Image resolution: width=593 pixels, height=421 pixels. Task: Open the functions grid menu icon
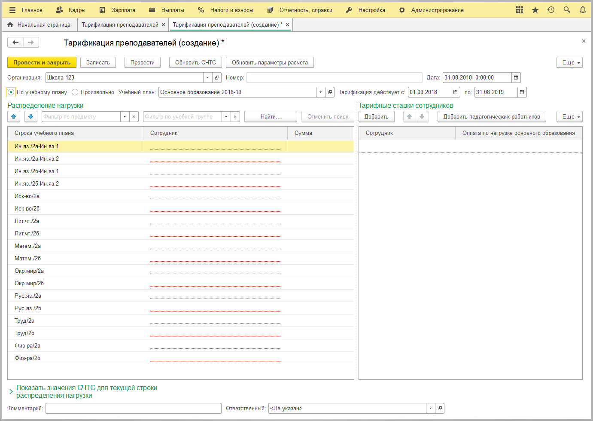click(x=519, y=10)
